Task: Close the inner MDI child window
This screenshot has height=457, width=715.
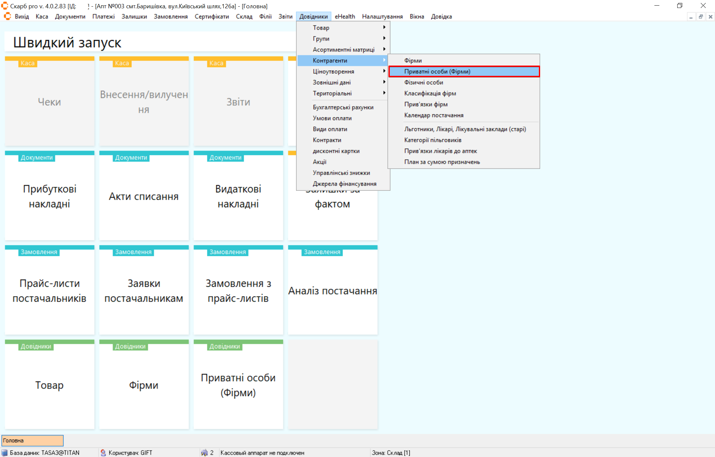Action: point(710,17)
